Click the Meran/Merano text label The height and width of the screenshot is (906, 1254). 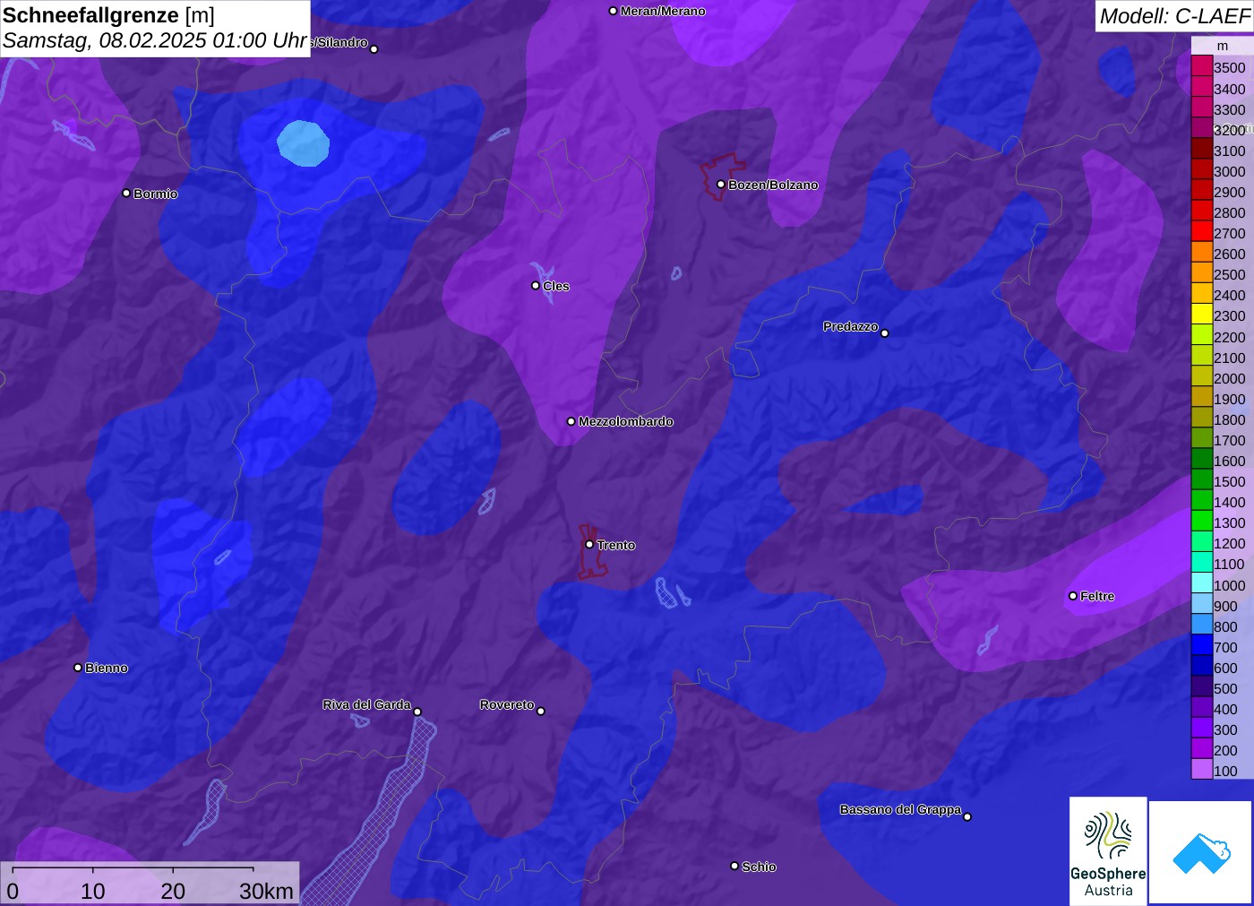663,11
